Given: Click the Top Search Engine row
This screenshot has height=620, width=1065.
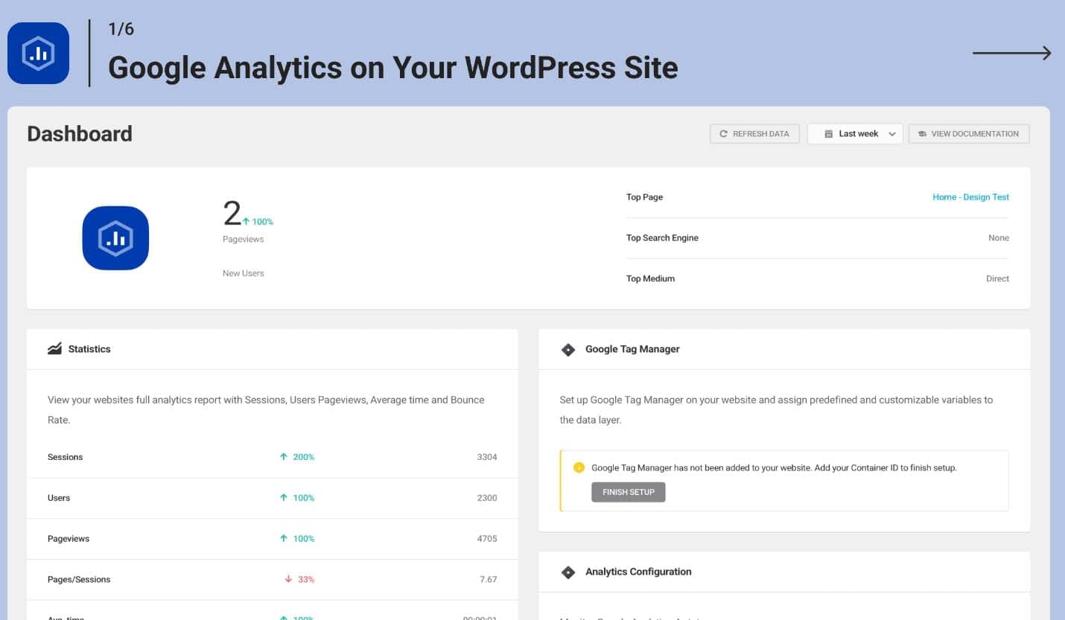Looking at the screenshot, I should 817,238.
